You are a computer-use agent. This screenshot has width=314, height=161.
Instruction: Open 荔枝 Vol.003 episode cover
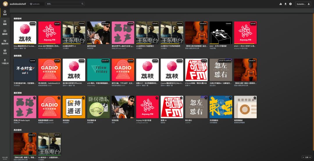74,70
